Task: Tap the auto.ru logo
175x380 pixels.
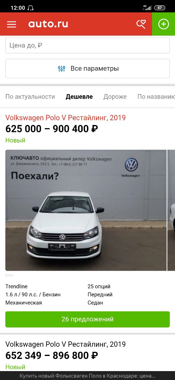Action: pyautogui.click(x=48, y=24)
